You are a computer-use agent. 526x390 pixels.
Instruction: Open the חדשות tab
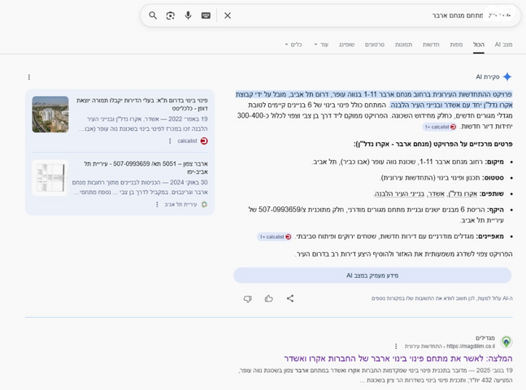(x=431, y=44)
